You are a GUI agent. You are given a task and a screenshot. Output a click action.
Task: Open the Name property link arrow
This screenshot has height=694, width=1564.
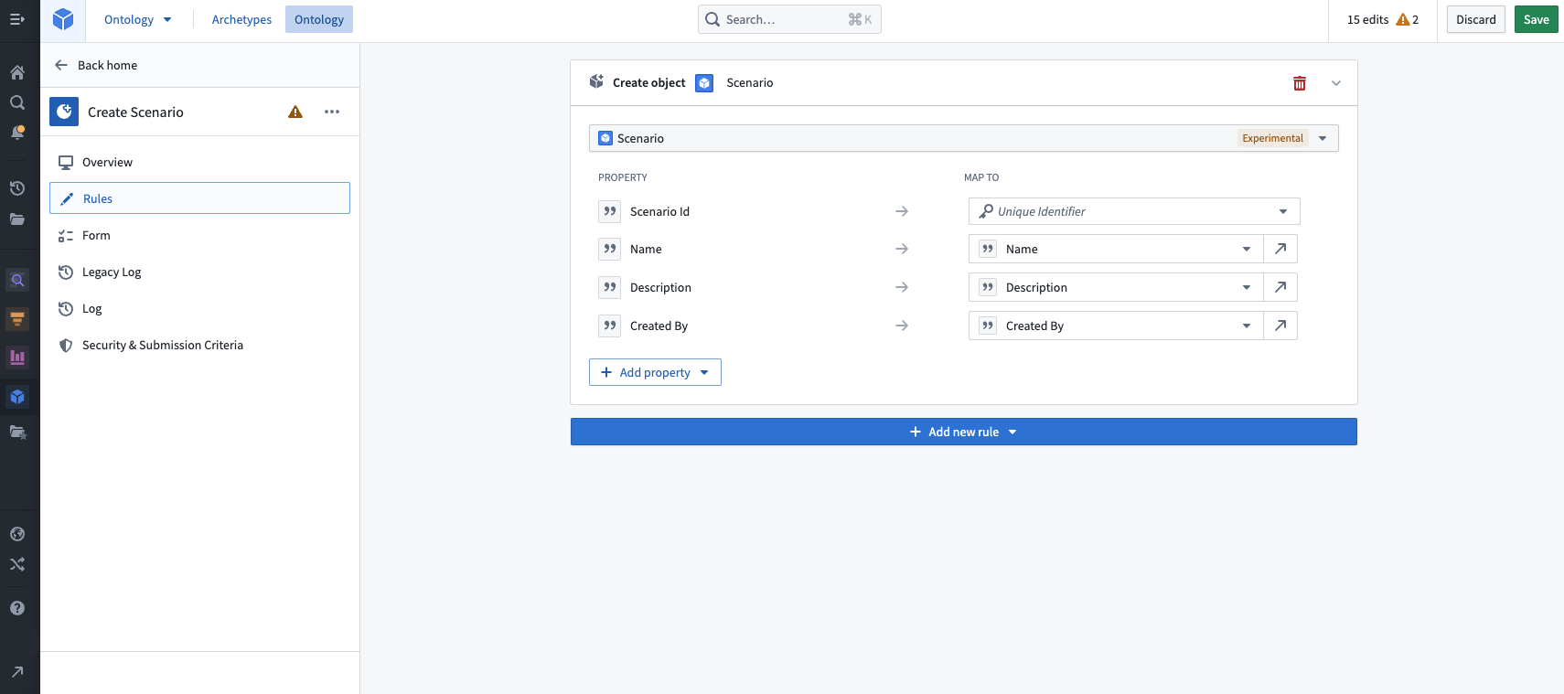(1280, 249)
